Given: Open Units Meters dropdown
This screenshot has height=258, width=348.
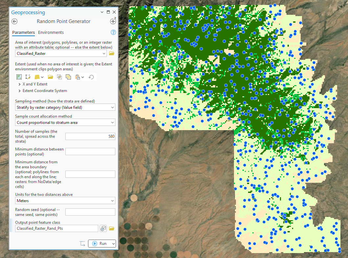Looking at the screenshot, I should click(112, 201).
